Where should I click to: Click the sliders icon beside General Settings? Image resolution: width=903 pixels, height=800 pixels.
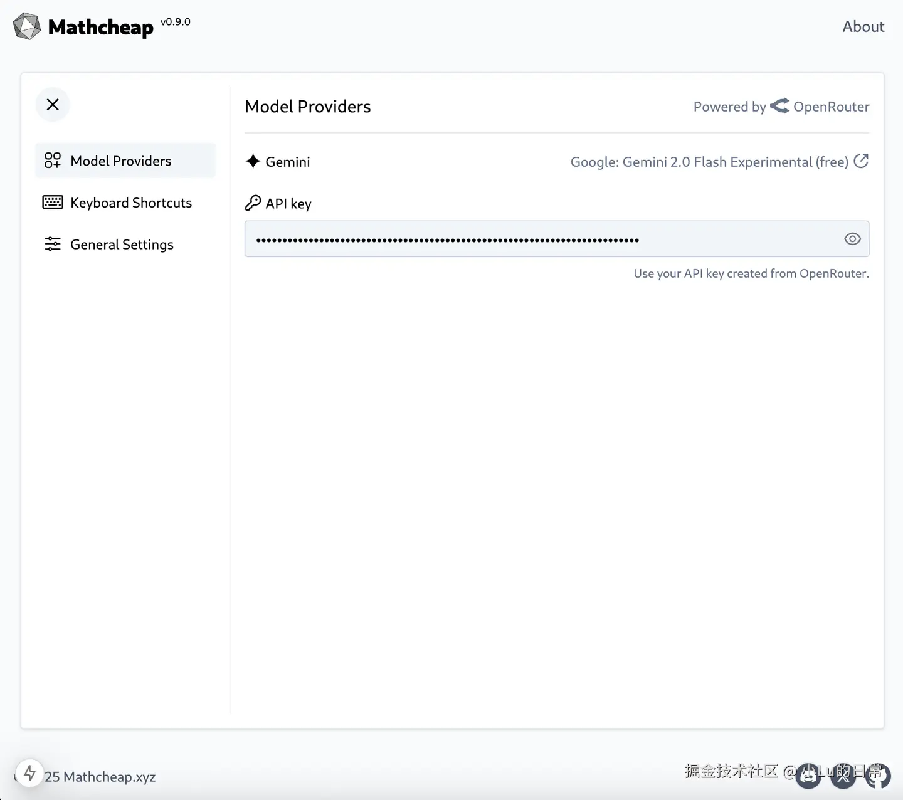coord(53,245)
